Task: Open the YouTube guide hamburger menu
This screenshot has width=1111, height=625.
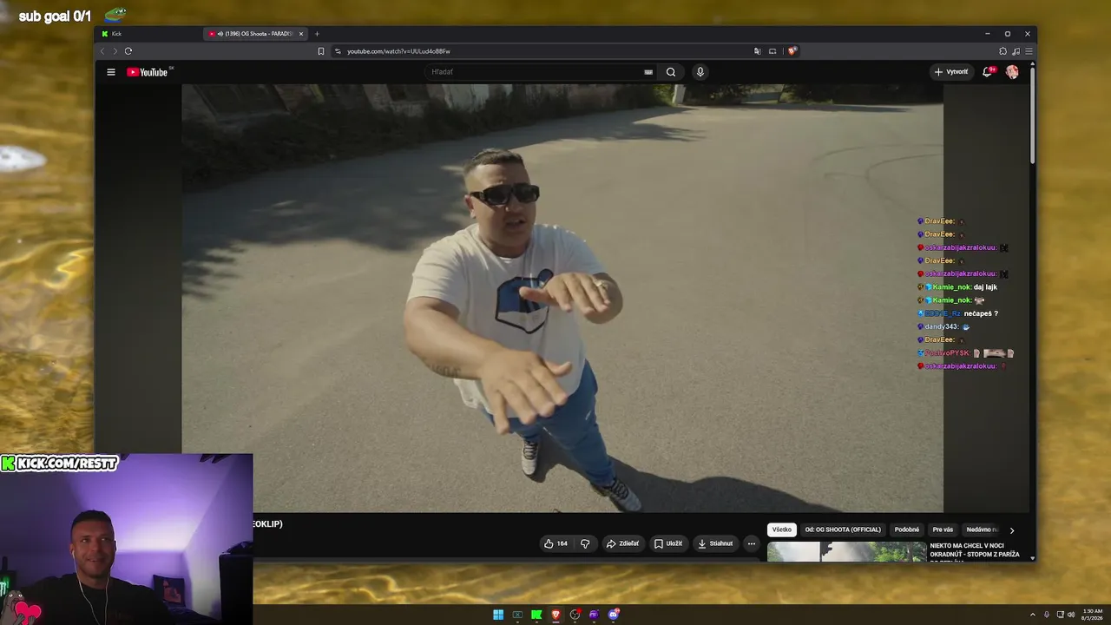Action: point(111,72)
